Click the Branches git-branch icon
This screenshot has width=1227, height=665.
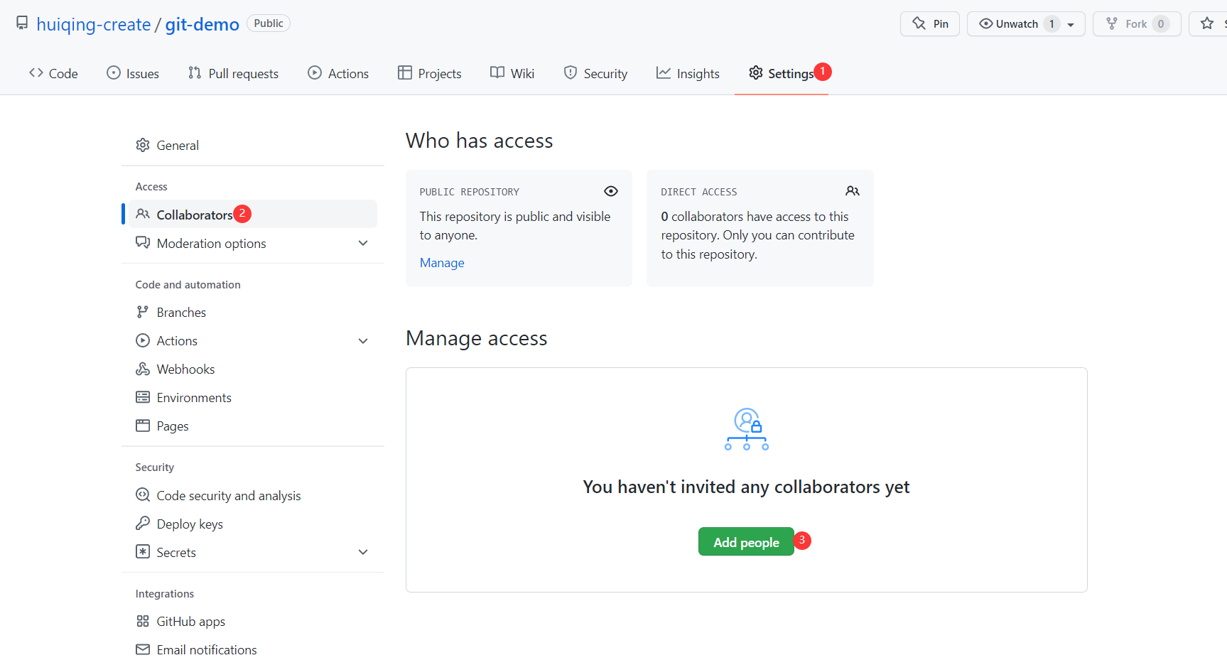tap(143, 312)
